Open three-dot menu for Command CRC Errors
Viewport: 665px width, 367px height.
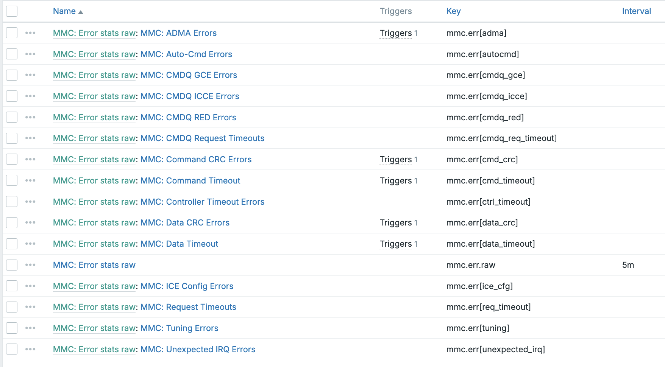[x=30, y=159]
